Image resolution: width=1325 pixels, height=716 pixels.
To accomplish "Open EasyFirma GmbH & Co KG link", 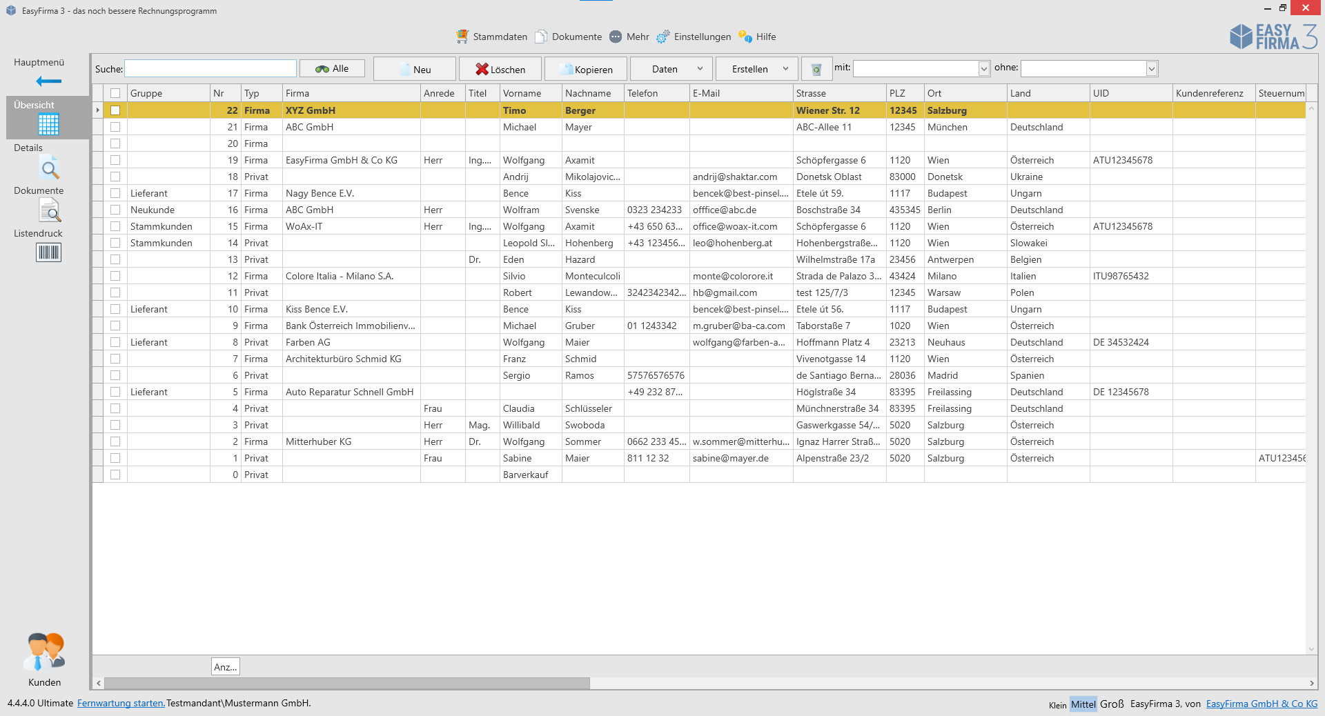I will coord(1262,704).
